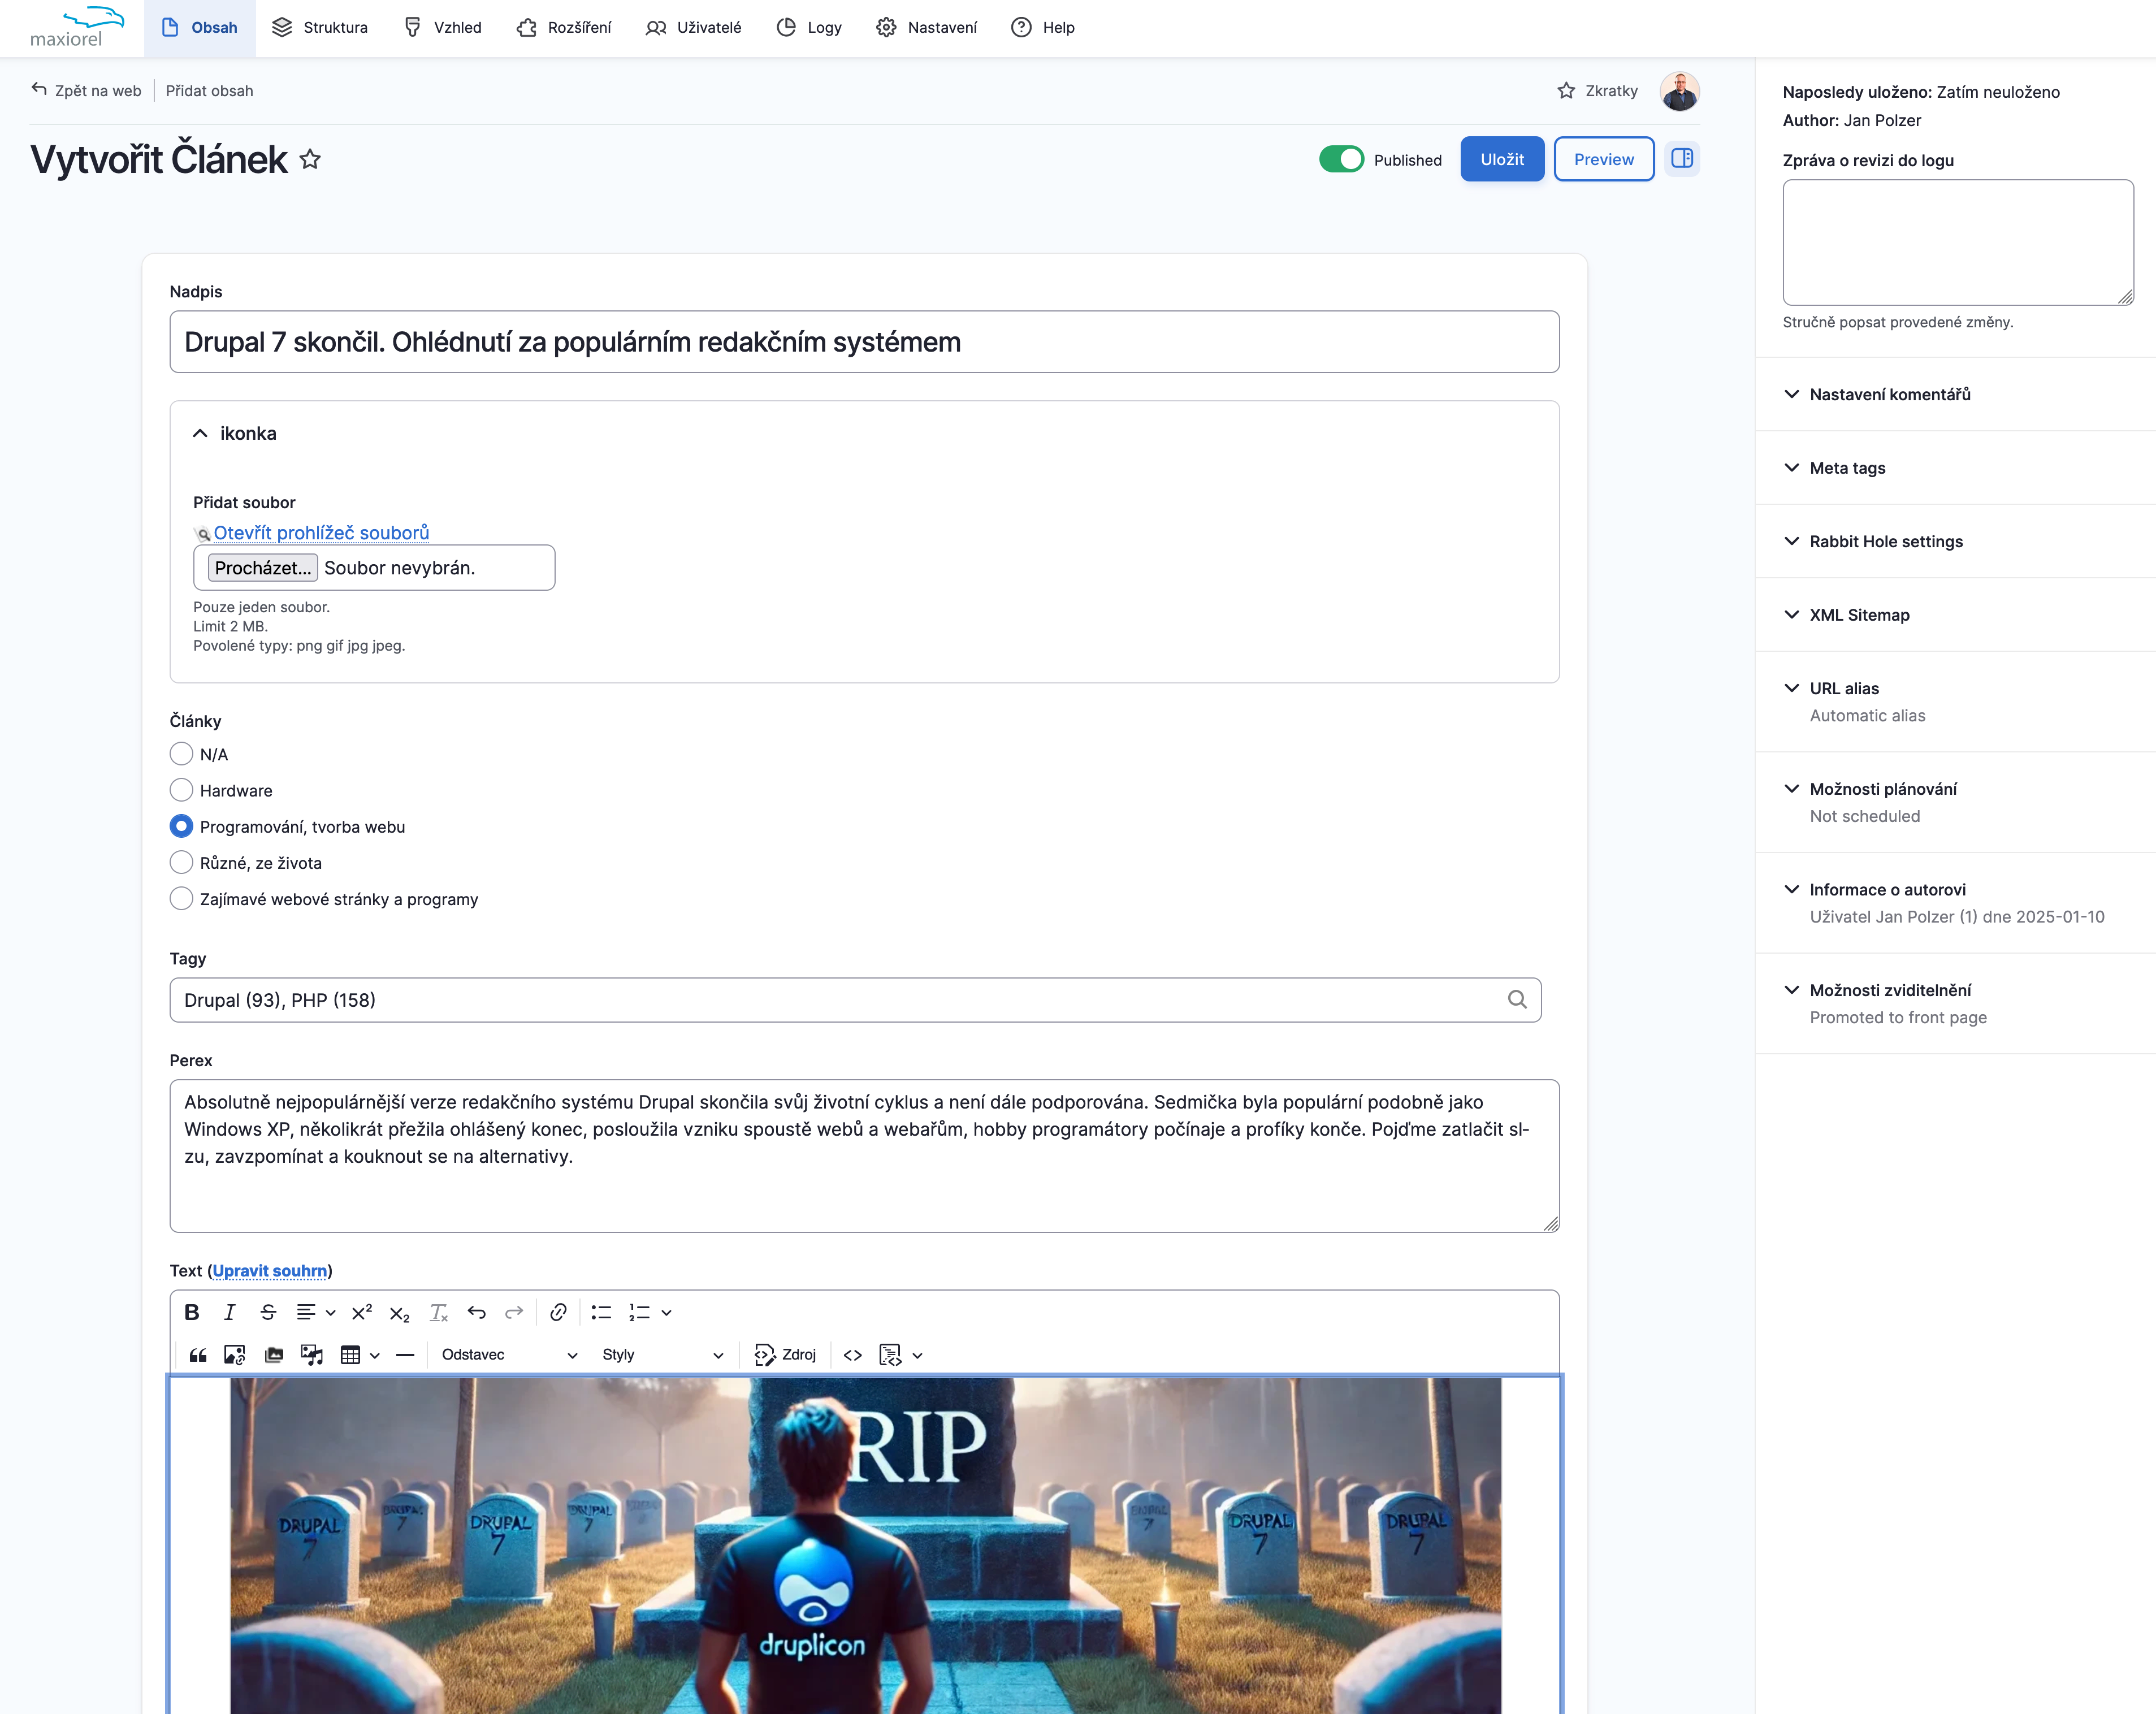Open the code block language dropdown arrow
2156x1714 pixels.
pos(917,1356)
